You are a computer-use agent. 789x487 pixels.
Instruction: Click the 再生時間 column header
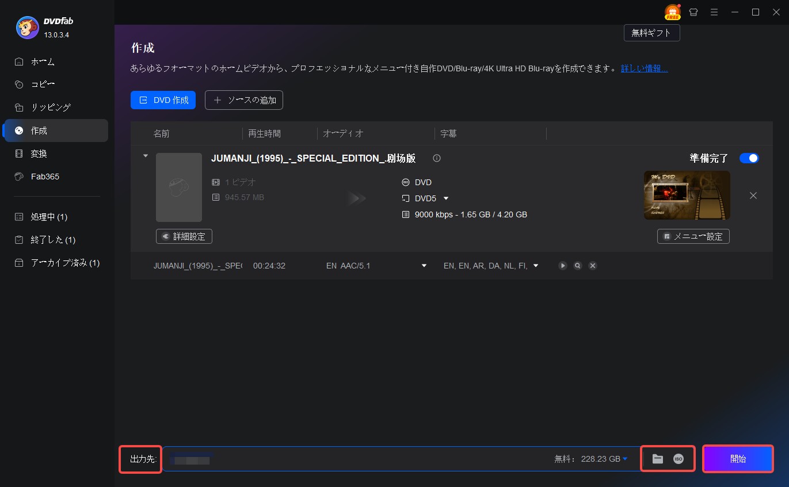pyautogui.click(x=265, y=133)
